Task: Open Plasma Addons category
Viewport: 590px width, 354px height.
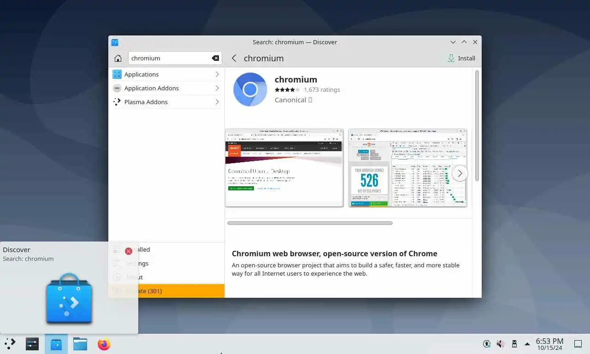Action: (166, 102)
